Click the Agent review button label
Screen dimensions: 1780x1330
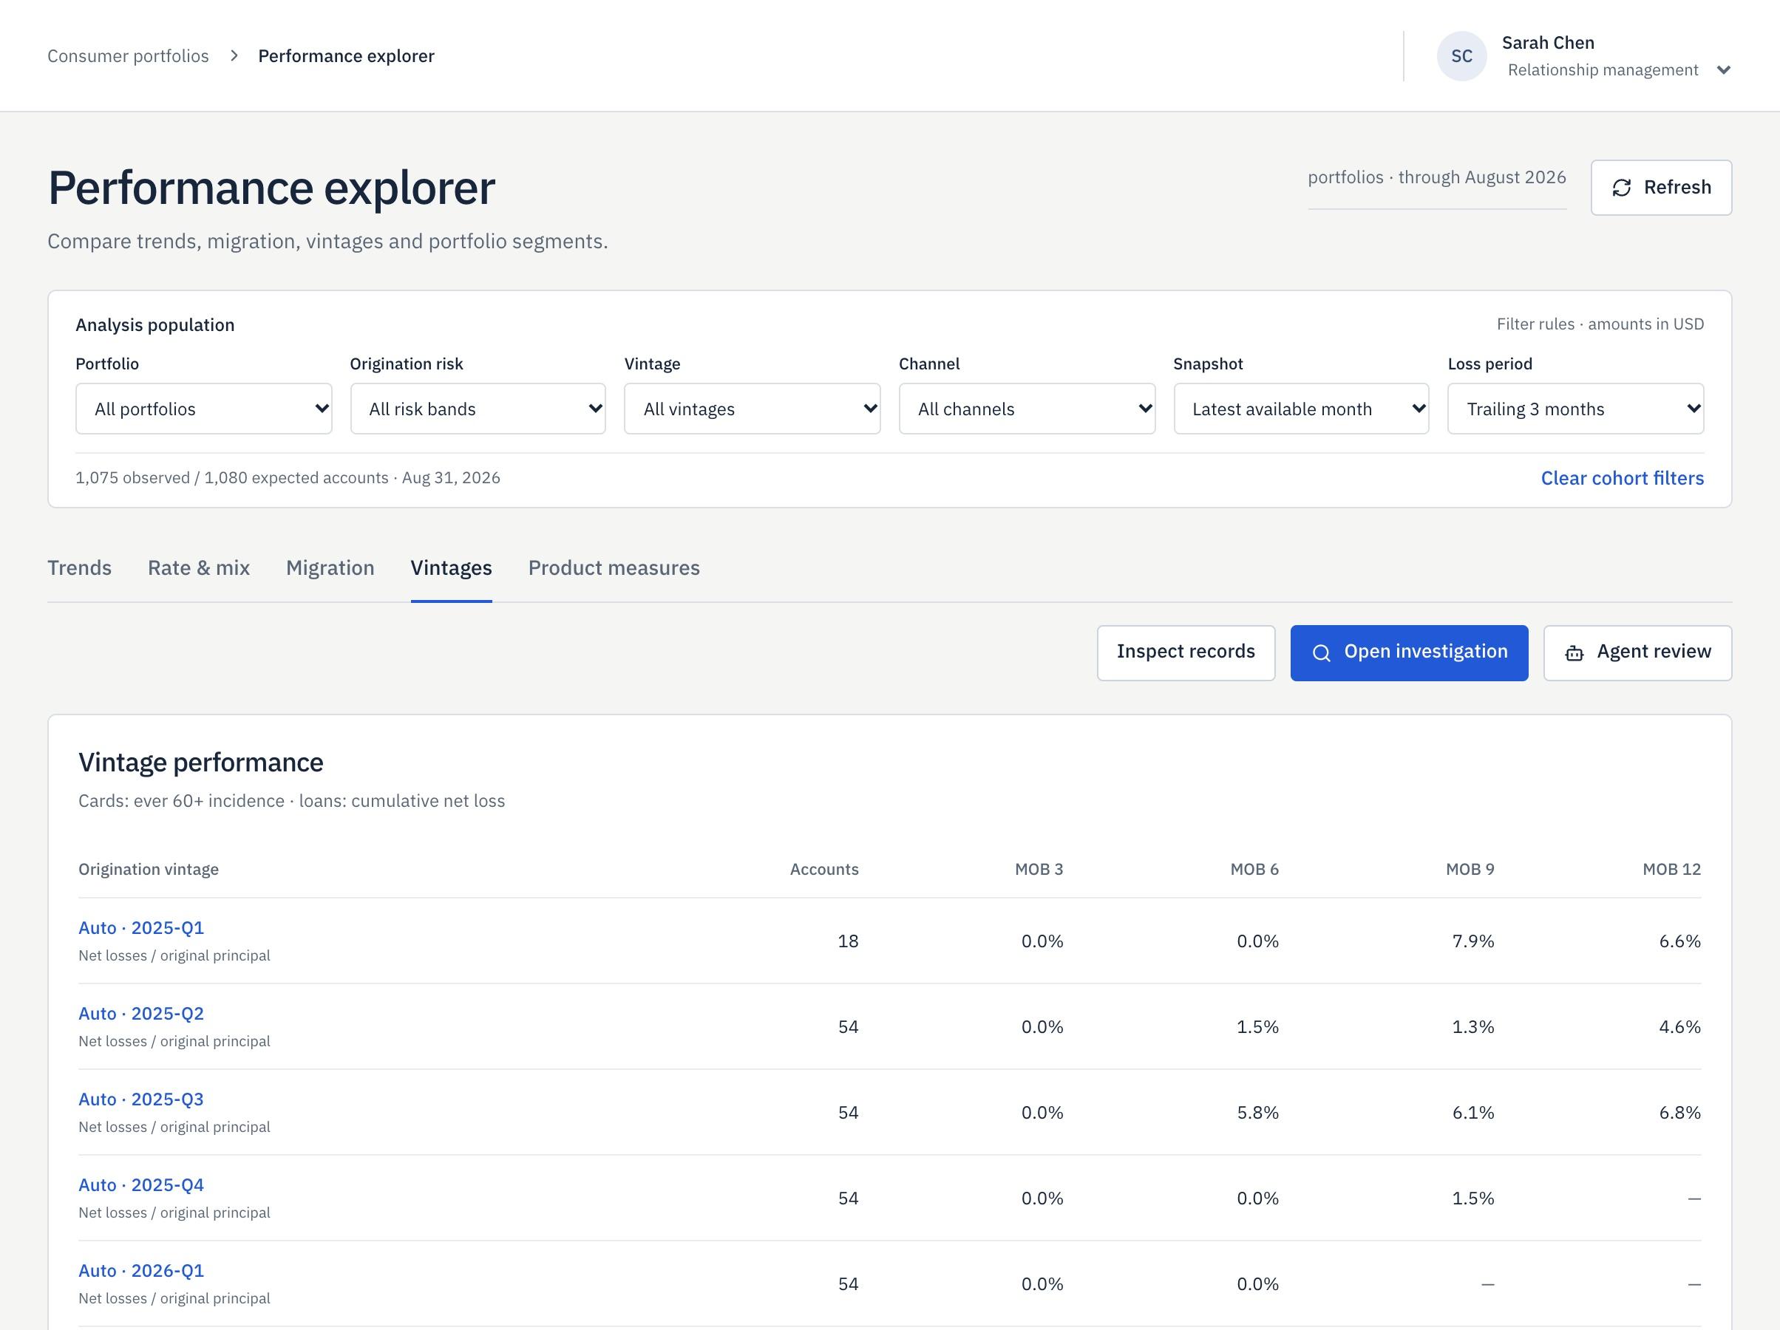[1654, 652]
